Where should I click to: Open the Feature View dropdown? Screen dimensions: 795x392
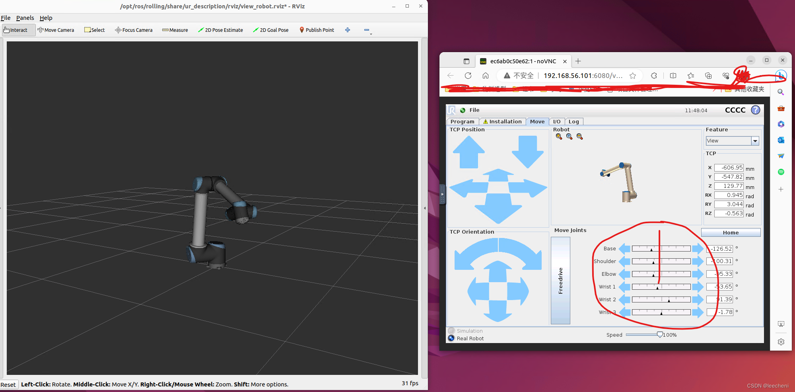tap(733, 141)
